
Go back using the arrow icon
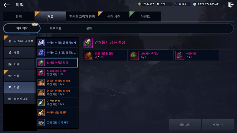(7, 5)
